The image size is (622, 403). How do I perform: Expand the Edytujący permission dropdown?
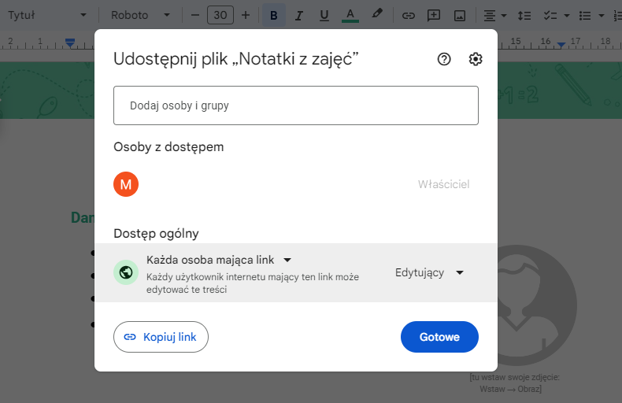429,272
